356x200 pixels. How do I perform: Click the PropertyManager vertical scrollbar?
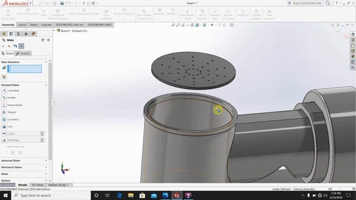click(50, 111)
